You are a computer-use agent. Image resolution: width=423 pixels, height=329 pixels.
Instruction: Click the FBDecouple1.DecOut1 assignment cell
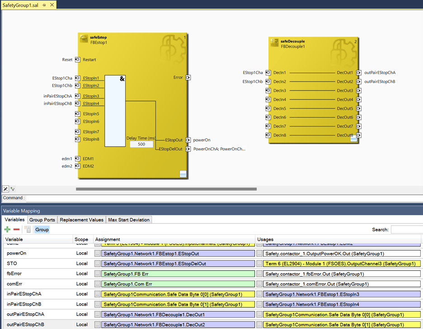point(178,315)
